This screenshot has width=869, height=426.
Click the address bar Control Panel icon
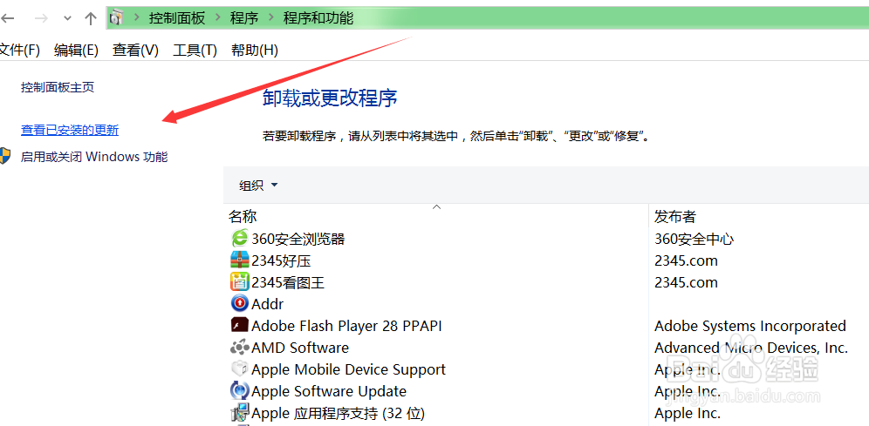coord(115,18)
